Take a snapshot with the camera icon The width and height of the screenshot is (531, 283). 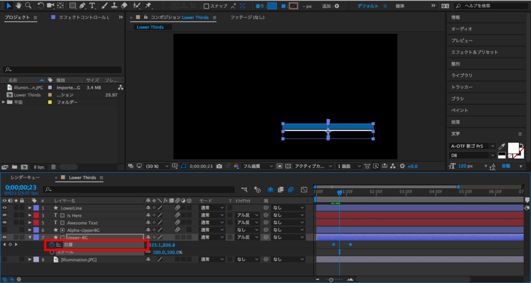(219, 167)
